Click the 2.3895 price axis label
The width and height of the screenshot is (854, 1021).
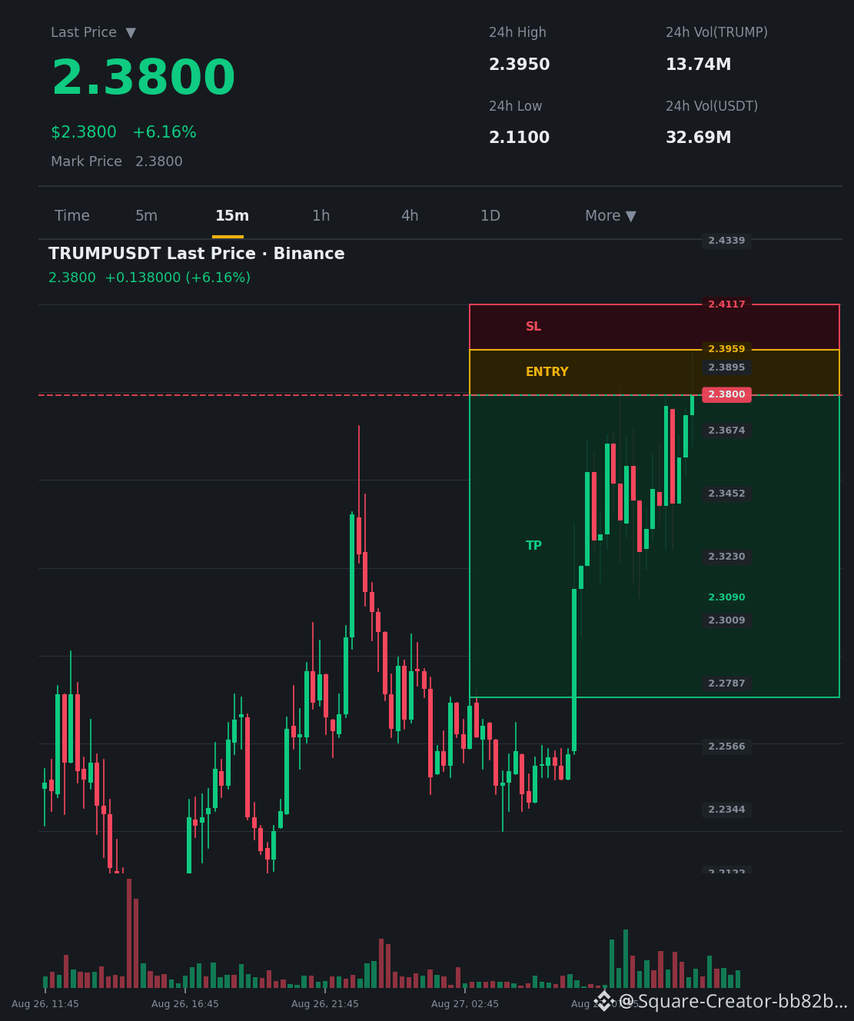point(726,367)
